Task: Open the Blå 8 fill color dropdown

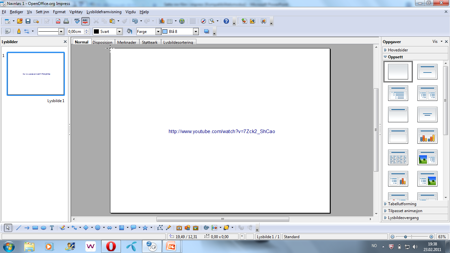Action: tap(196, 31)
